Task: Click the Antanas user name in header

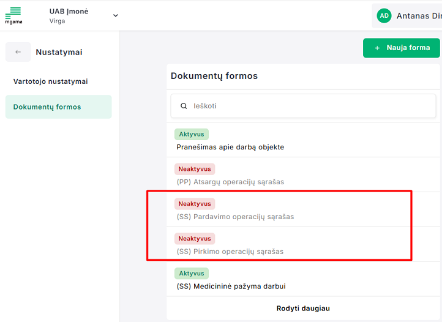Action: pyautogui.click(x=418, y=15)
